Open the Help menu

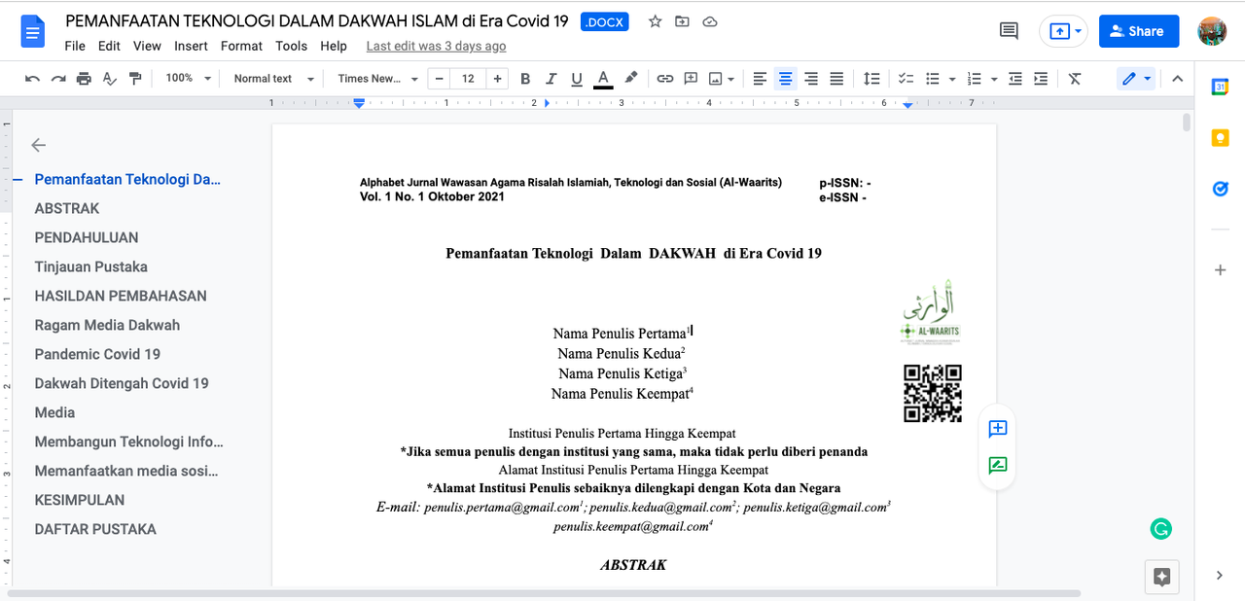click(x=334, y=46)
